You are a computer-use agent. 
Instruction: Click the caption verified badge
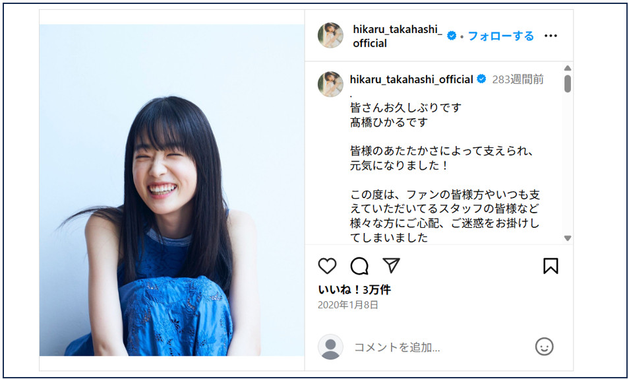tap(481, 79)
